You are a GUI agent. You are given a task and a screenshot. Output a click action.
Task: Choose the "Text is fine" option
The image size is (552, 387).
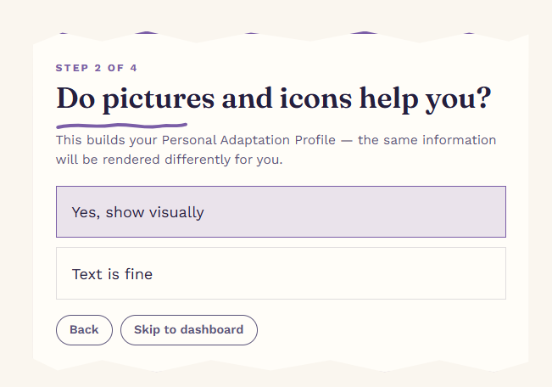tap(281, 273)
